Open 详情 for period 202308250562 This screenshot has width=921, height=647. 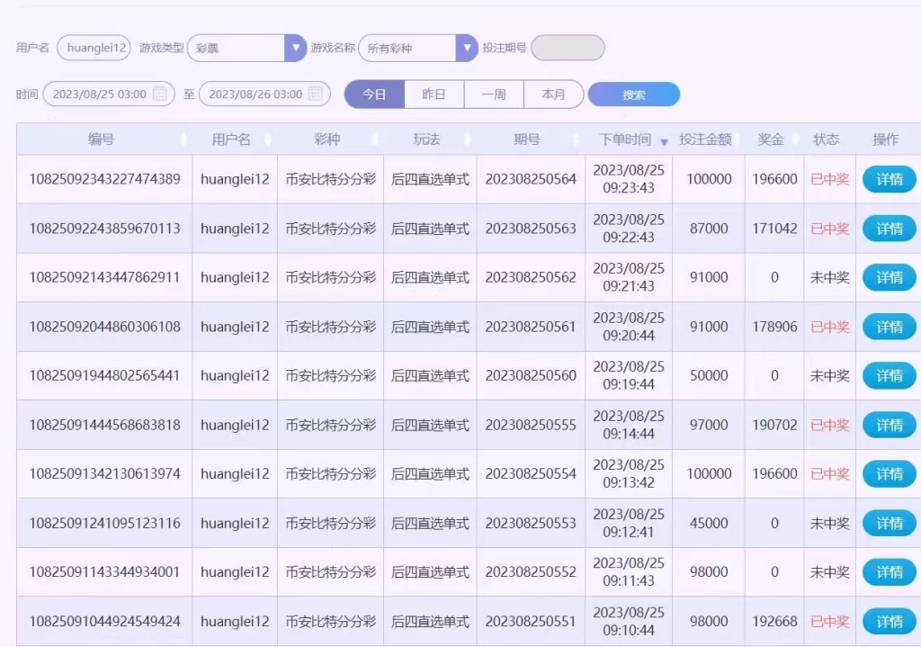pos(889,277)
